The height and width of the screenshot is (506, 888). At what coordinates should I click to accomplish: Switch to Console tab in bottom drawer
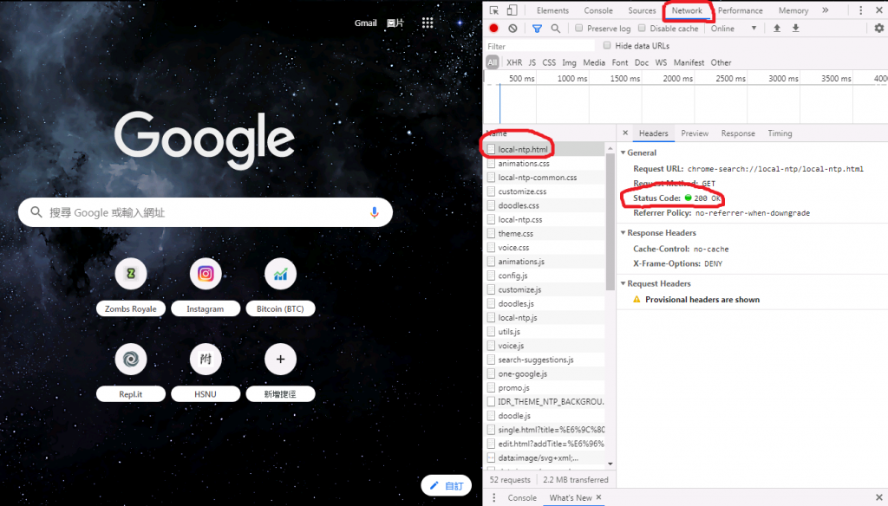pos(522,497)
